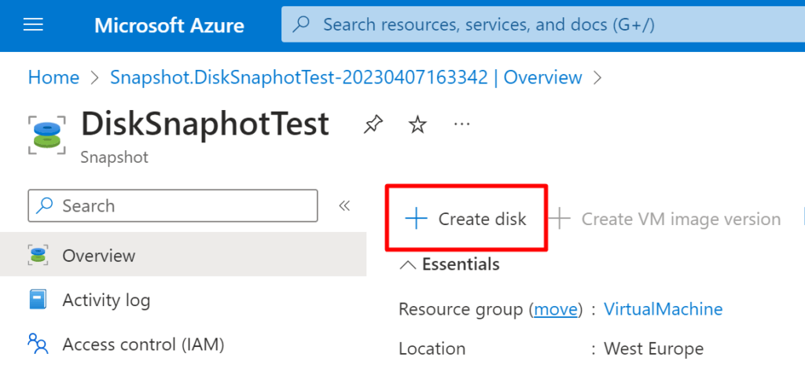Click the plus icon for Create disk
Viewport: 805px width, 376px height.
point(415,219)
